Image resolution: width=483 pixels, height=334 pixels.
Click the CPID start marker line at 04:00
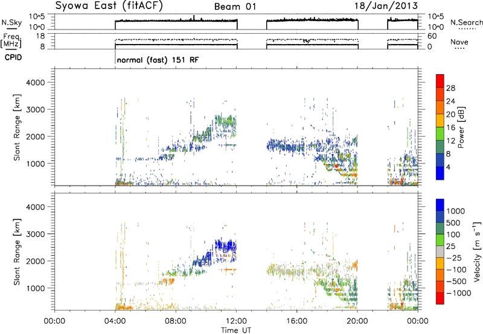[x=115, y=57]
